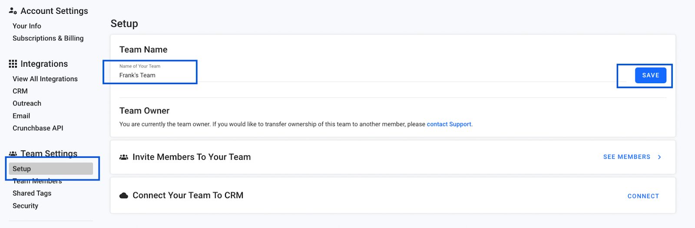695x228 pixels.
Task: Click the Account Settings person-gear icon
Action: click(13, 11)
